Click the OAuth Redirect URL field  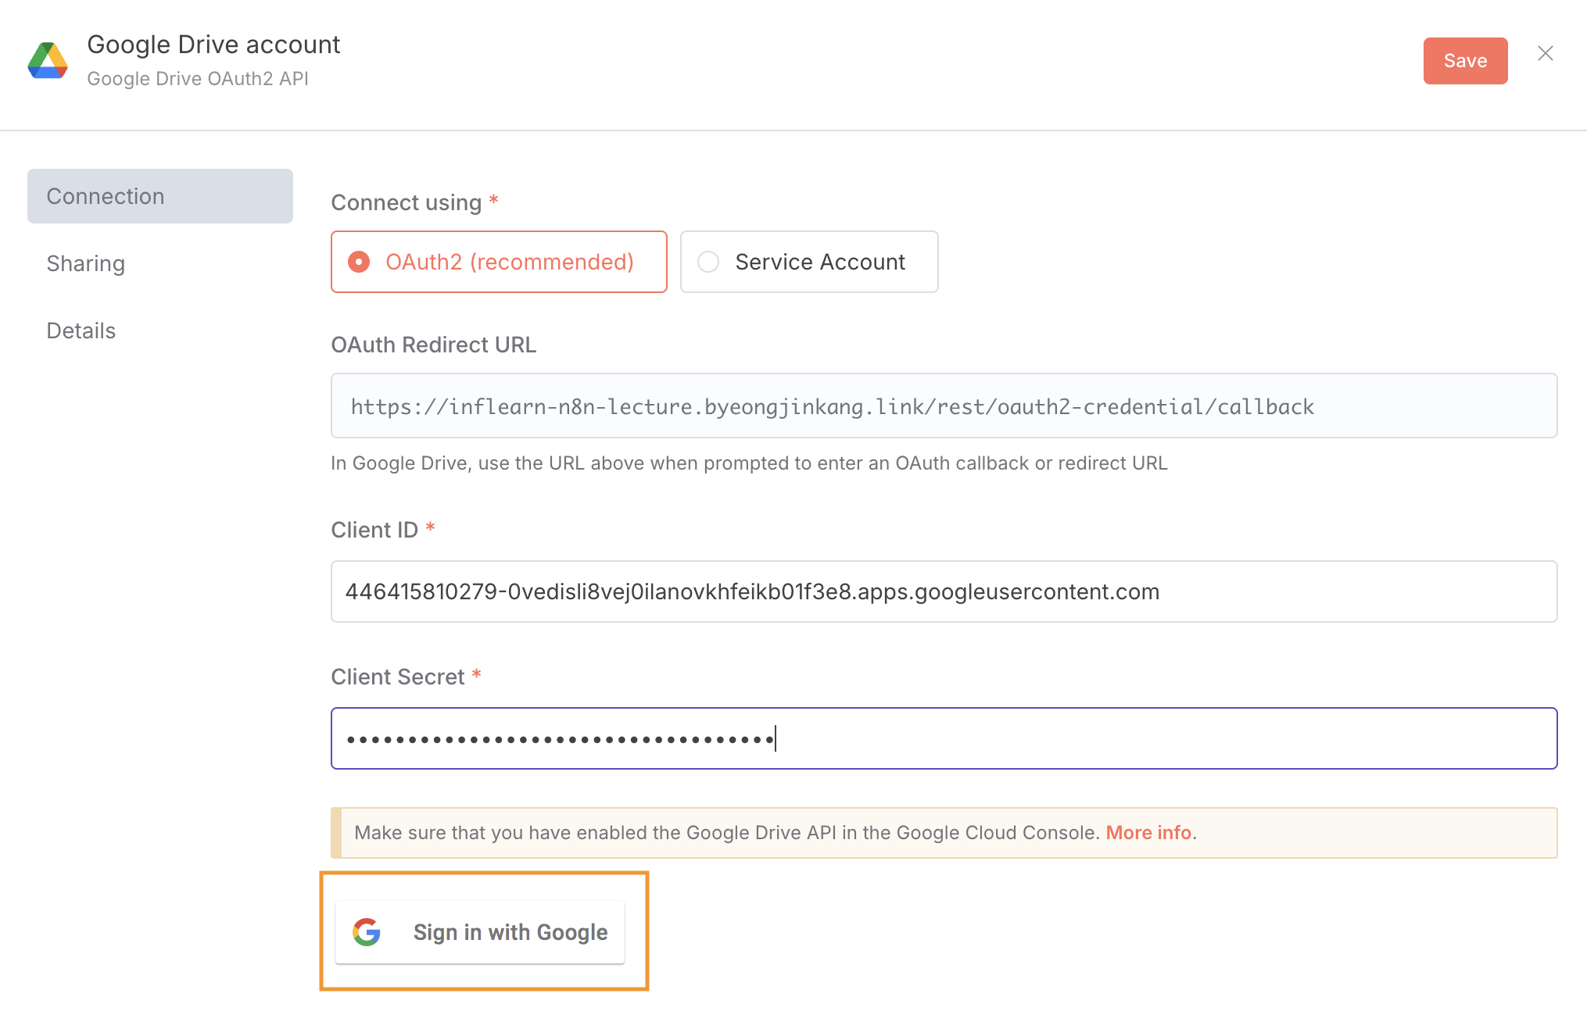(x=944, y=406)
